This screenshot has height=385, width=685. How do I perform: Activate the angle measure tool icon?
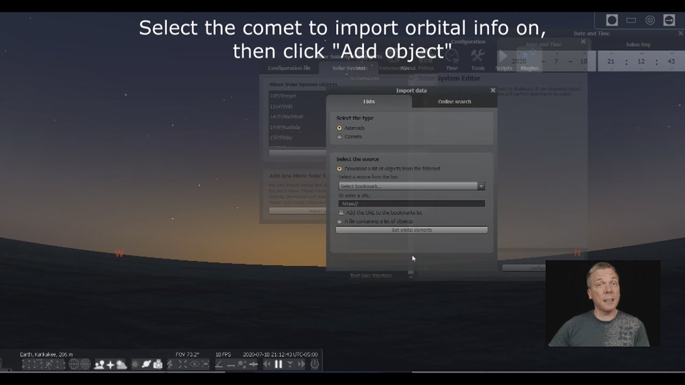pyautogui.click(x=219, y=364)
